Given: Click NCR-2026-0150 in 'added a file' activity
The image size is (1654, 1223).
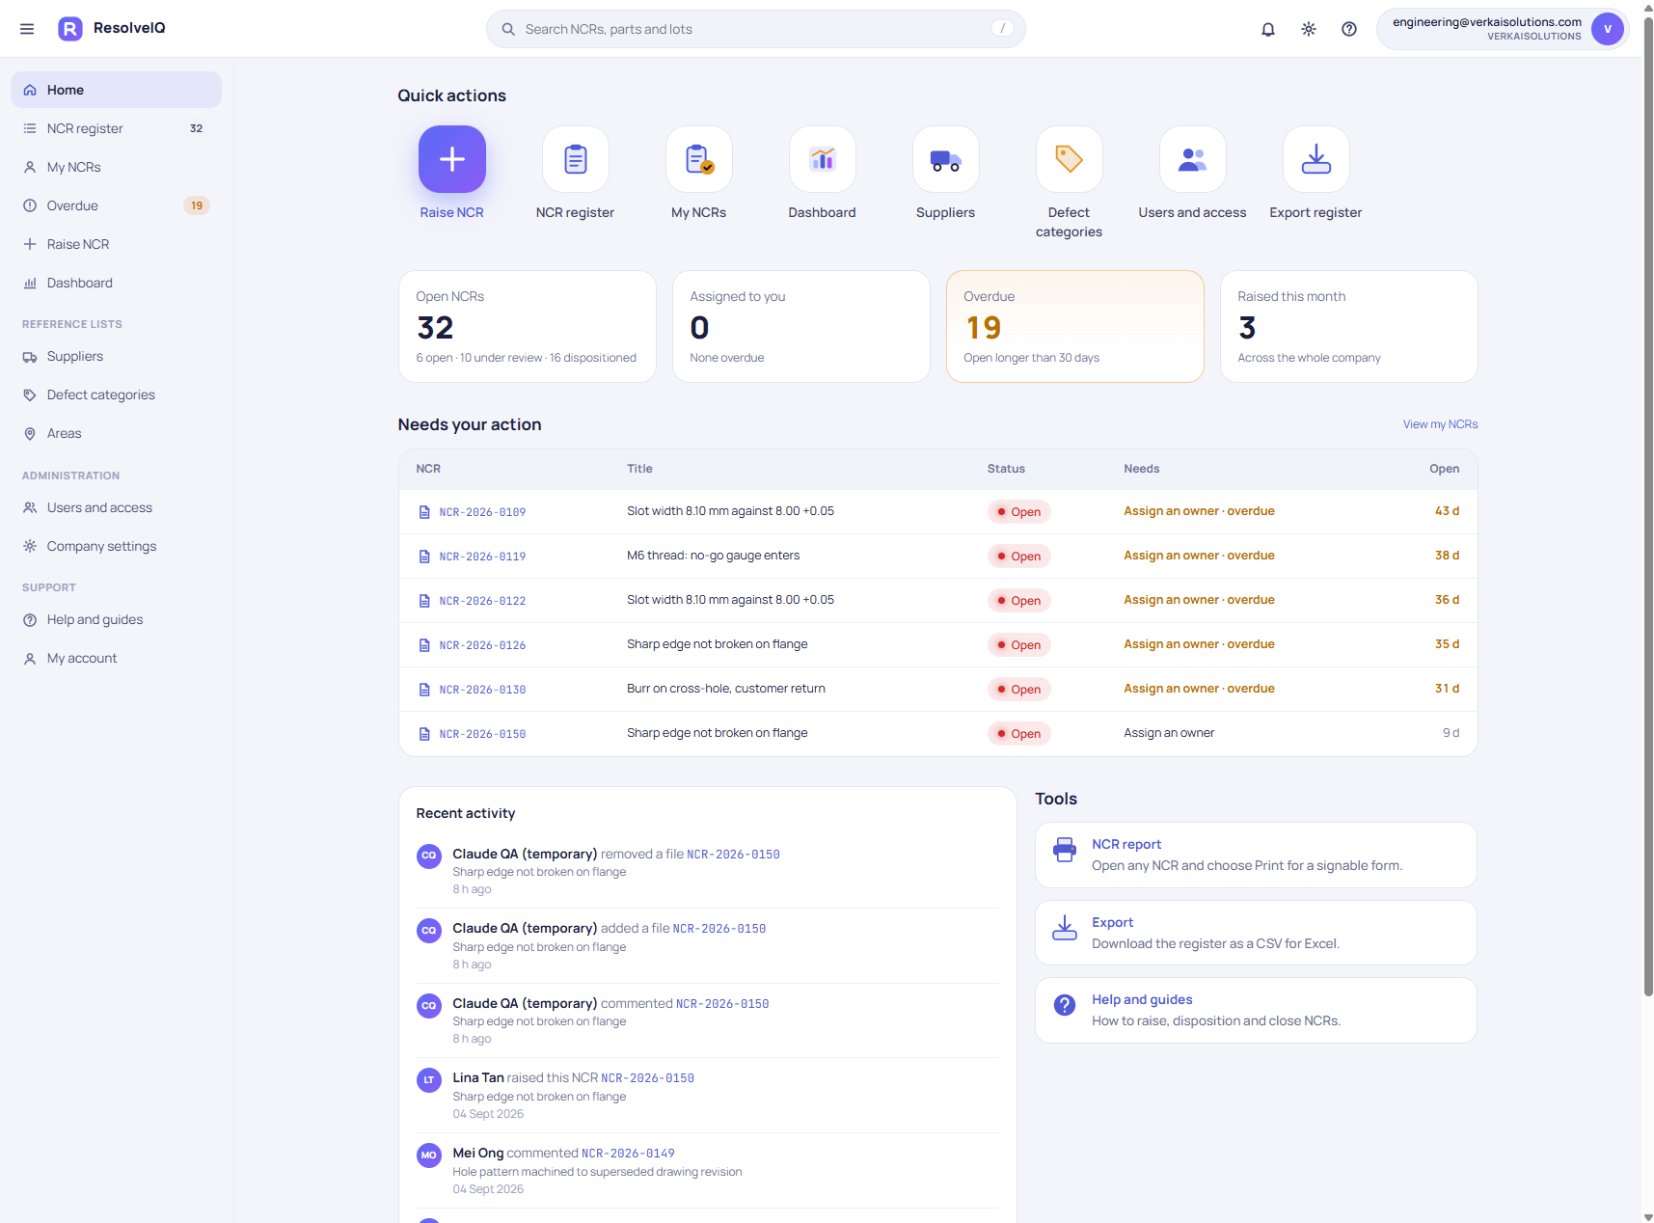Looking at the screenshot, I should coord(719,929).
